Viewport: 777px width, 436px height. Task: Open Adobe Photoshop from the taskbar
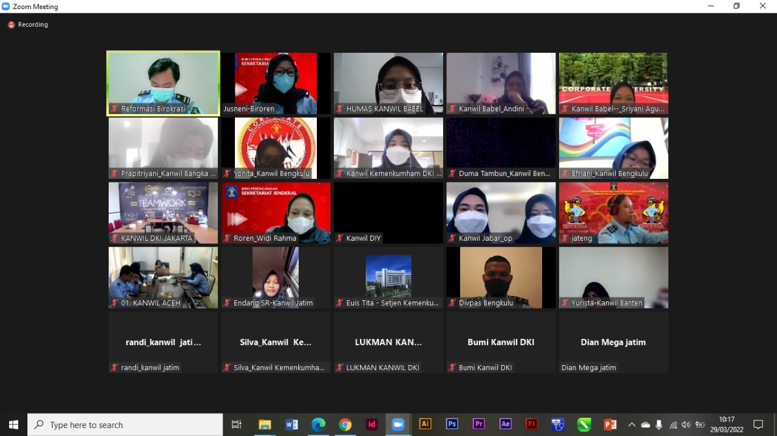point(452,424)
